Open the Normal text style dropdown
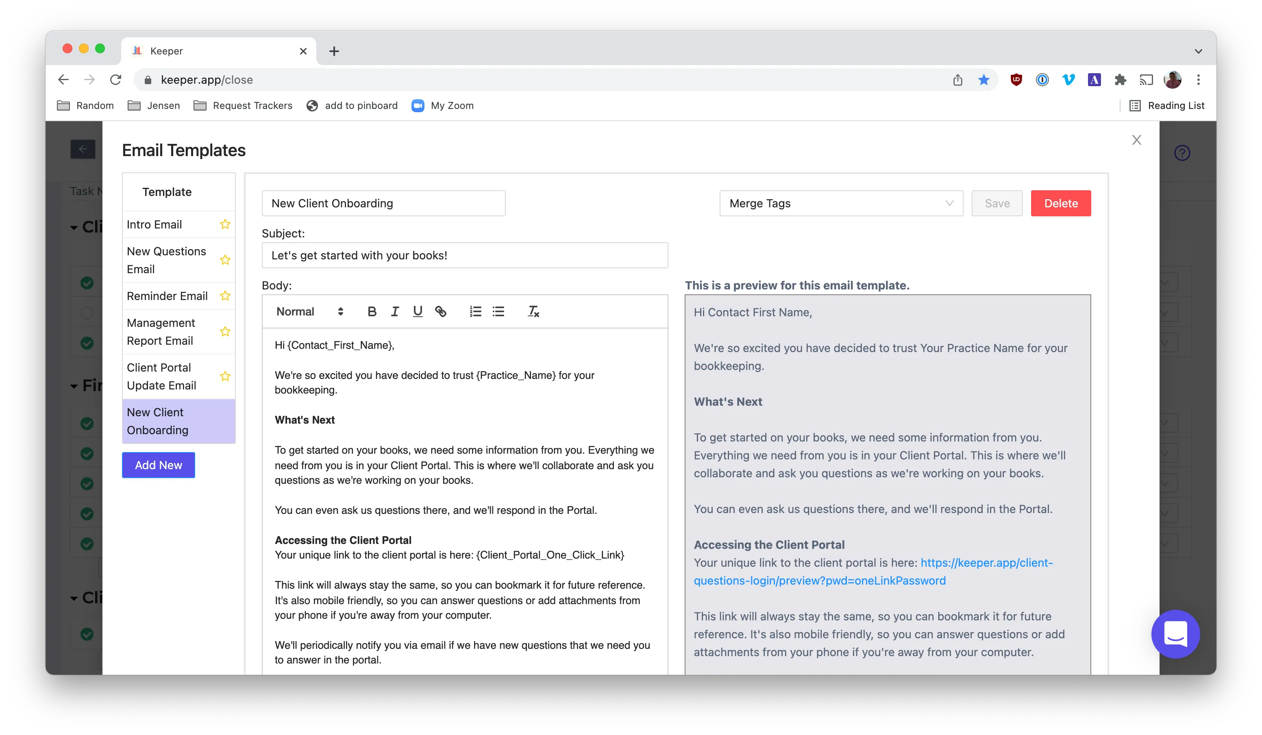Screen dimensions: 1262x735 click(x=309, y=311)
